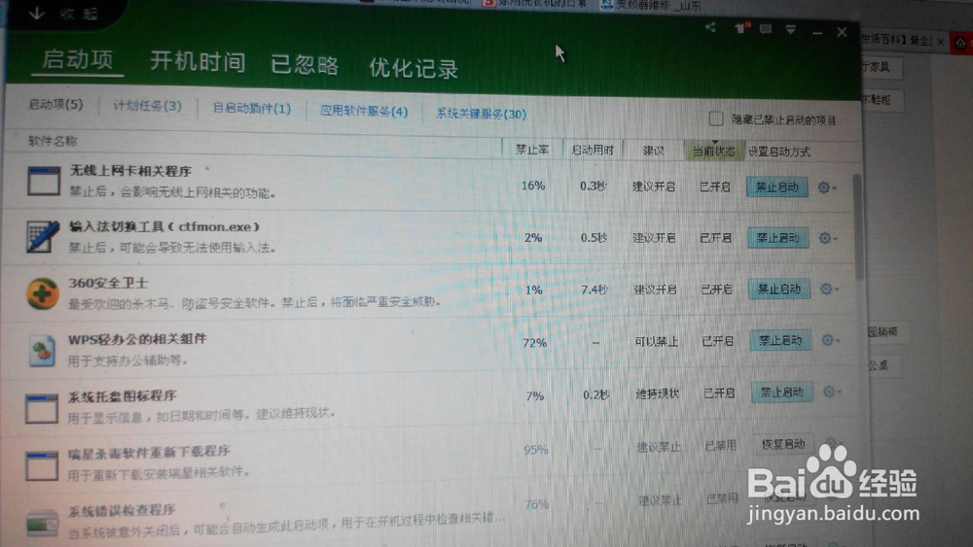Screen dimensions: 973x547
Task: Click browser home icon behind the window
Action: tap(961, 43)
